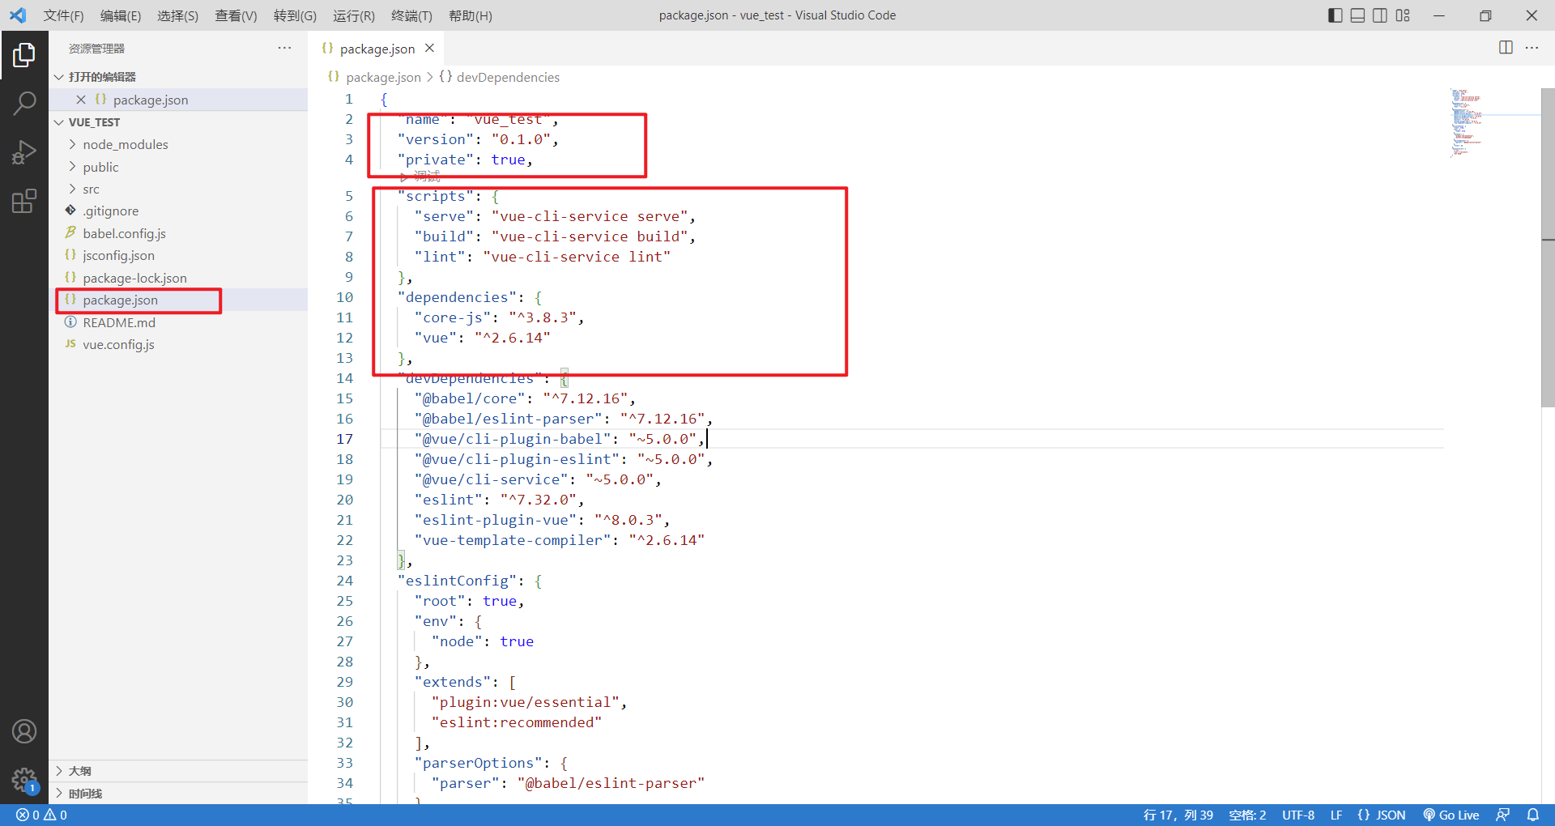This screenshot has height=826, width=1555.
Task: Click Go Live status bar button
Action: [x=1451, y=815]
